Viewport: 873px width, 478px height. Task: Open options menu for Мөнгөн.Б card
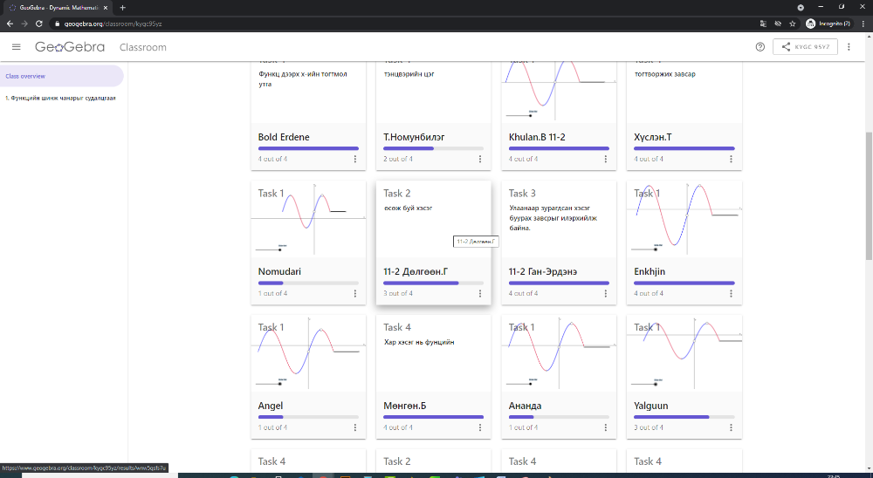point(480,427)
